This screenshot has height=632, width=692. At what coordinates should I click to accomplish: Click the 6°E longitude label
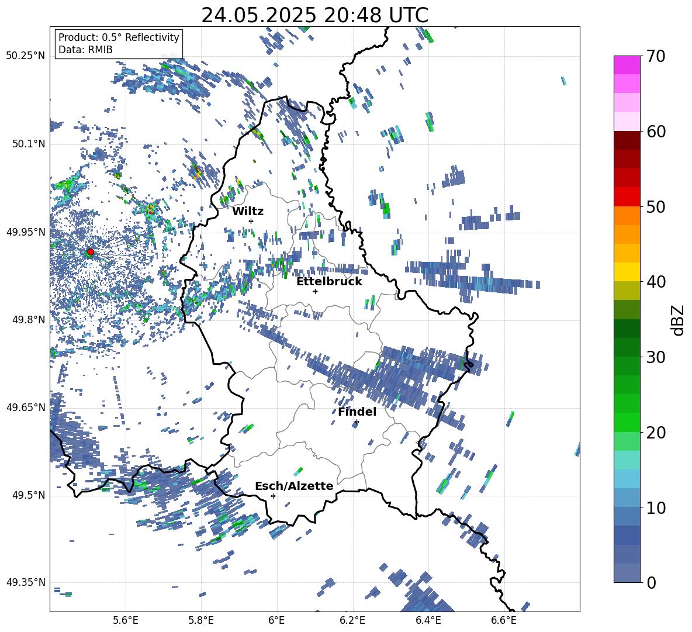[276, 620]
